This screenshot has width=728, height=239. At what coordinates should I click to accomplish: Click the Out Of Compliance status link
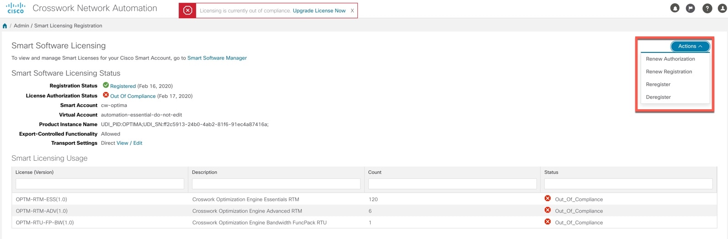133,96
